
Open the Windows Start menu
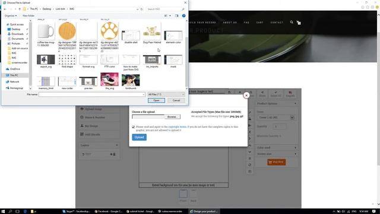(x=3, y=212)
